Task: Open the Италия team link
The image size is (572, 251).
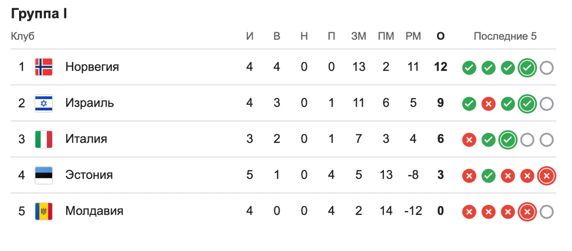Action: tap(86, 139)
